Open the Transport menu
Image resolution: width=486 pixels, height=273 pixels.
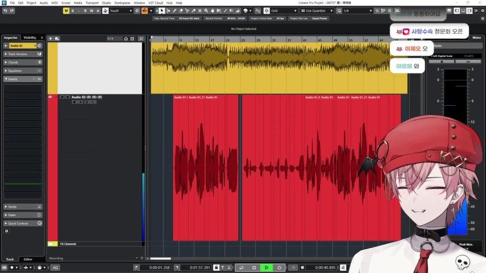click(x=92, y=3)
